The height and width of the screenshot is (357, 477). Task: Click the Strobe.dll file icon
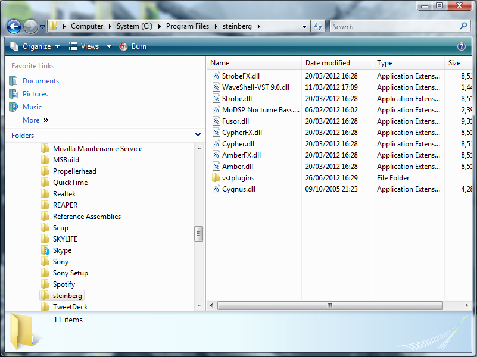216,98
